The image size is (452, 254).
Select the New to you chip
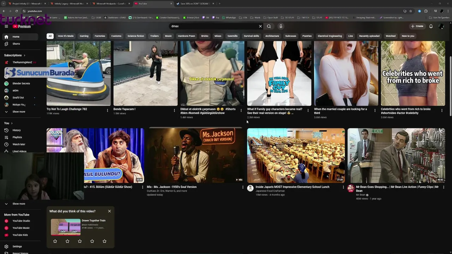(x=408, y=36)
